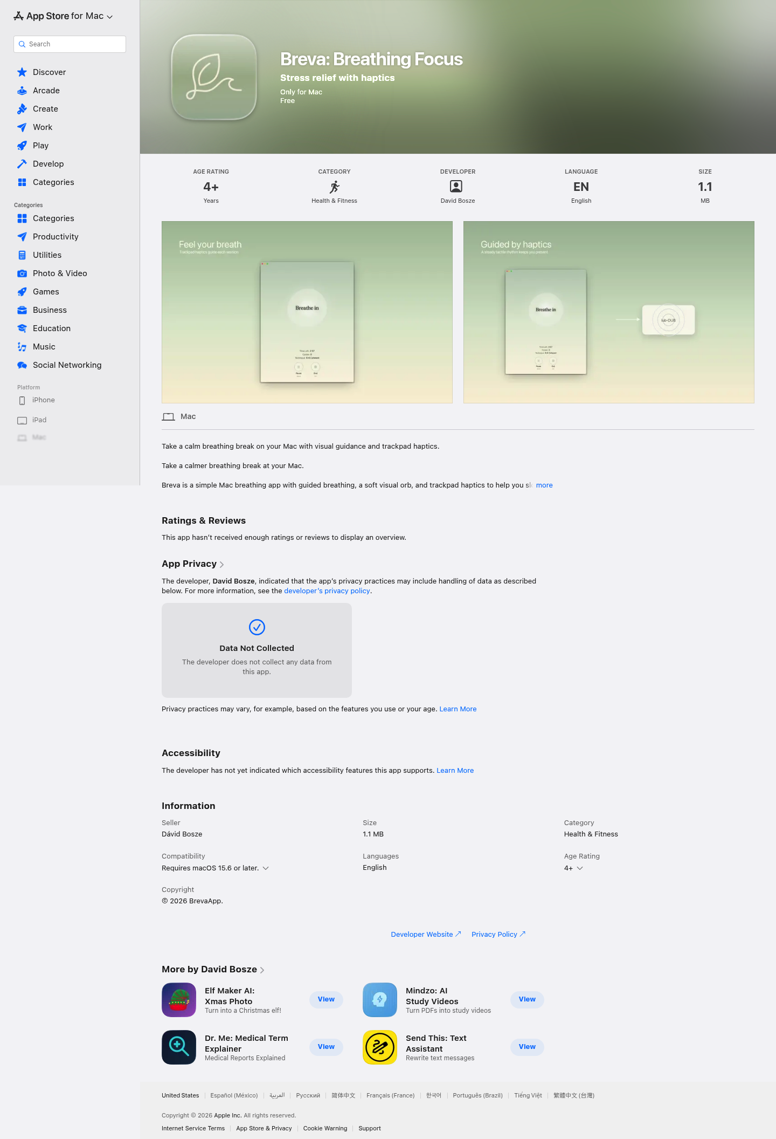
Task: Select Tiếng Việt language link
Action: [x=528, y=1095]
